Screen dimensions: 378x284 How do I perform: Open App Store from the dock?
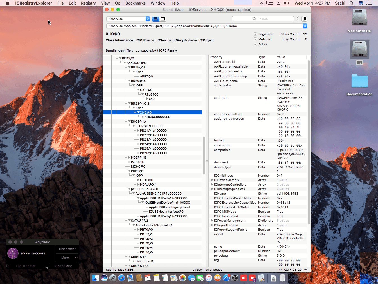coord(226,278)
